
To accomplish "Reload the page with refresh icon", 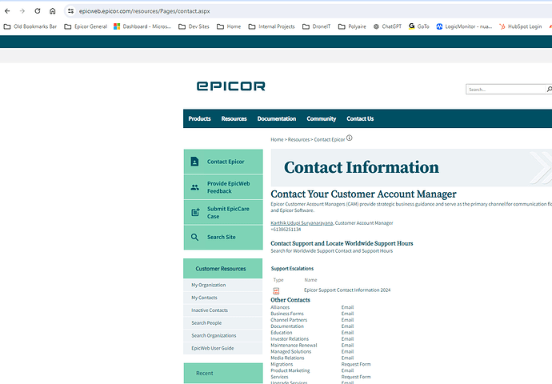I will [38, 11].
